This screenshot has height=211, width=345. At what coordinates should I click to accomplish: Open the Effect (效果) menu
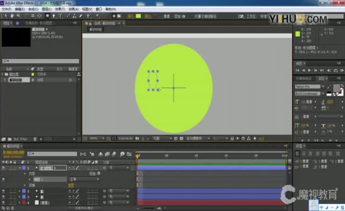60,9
